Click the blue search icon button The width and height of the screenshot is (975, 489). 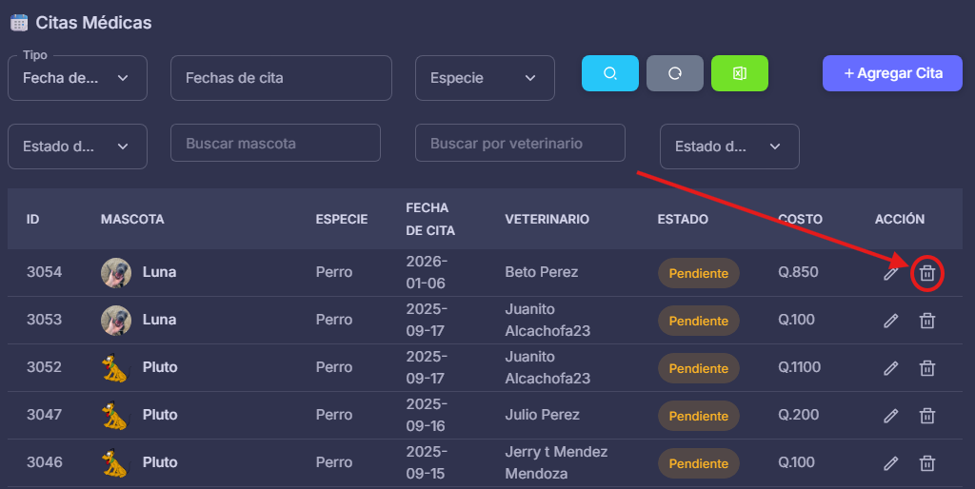tap(610, 73)
